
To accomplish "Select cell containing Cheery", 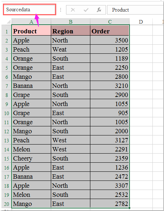I will pos(32,158).
